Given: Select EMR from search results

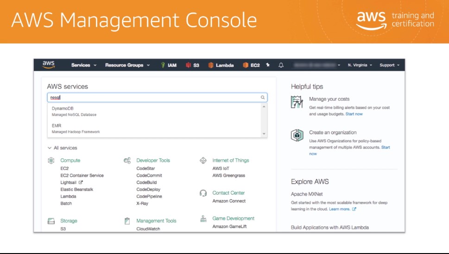Looking at the screenshot, I should [x=155, y=129].
